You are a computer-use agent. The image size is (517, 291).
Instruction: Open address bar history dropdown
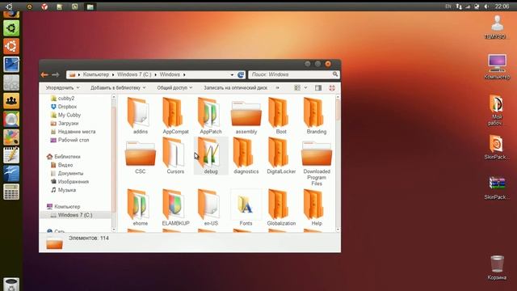(x=232, y=75)
